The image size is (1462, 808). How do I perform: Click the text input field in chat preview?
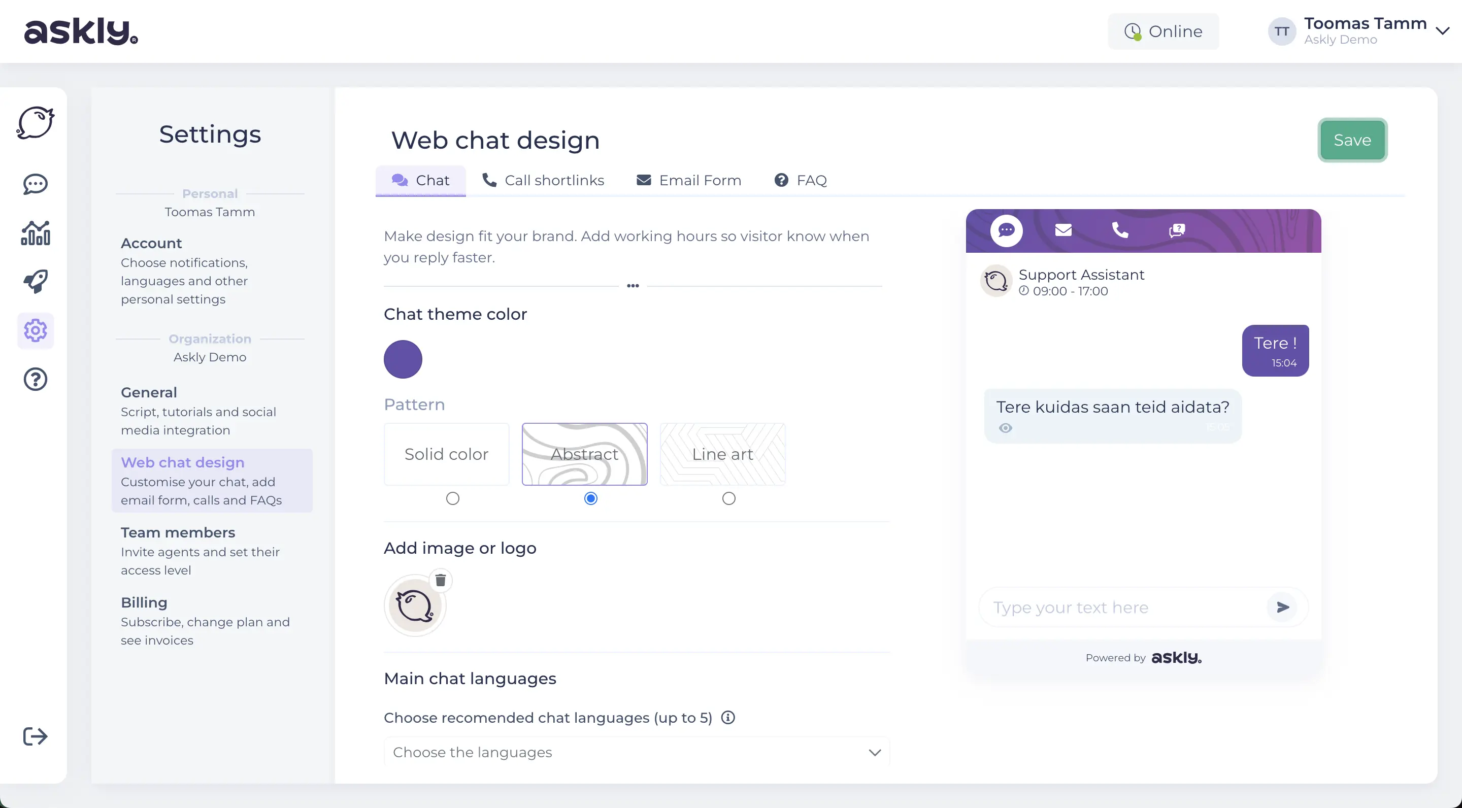(x=1122, y=607)
